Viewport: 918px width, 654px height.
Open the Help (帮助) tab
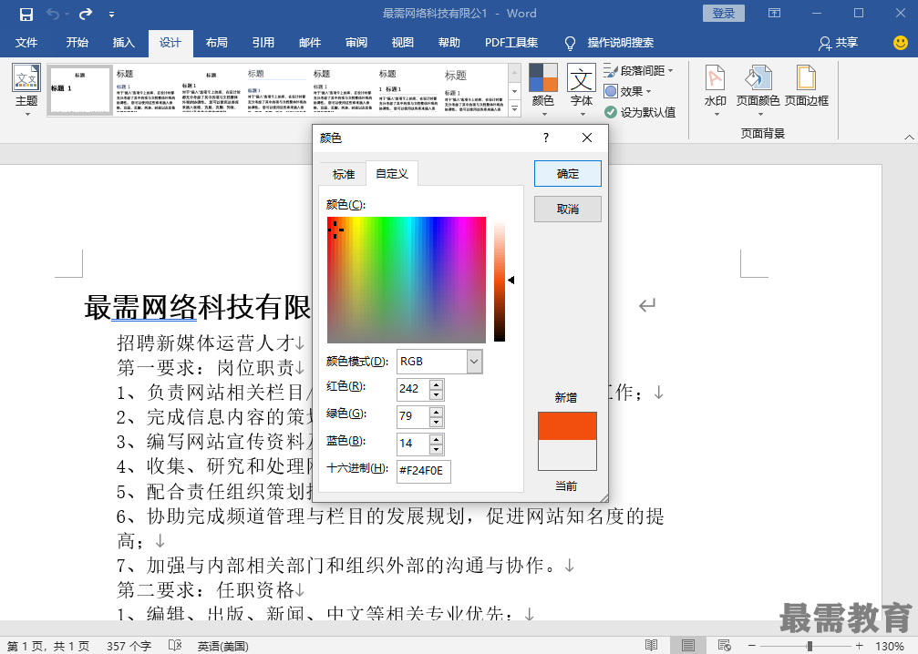click(449, 43)
